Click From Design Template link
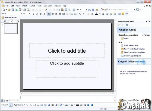This screenshot has width=152, height=111. click(132, 56)
